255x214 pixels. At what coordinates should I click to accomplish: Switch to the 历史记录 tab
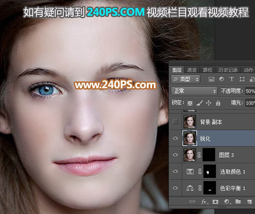228,70
